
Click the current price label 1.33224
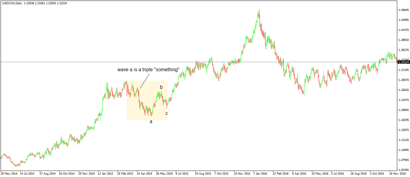(x=404, y=62)
